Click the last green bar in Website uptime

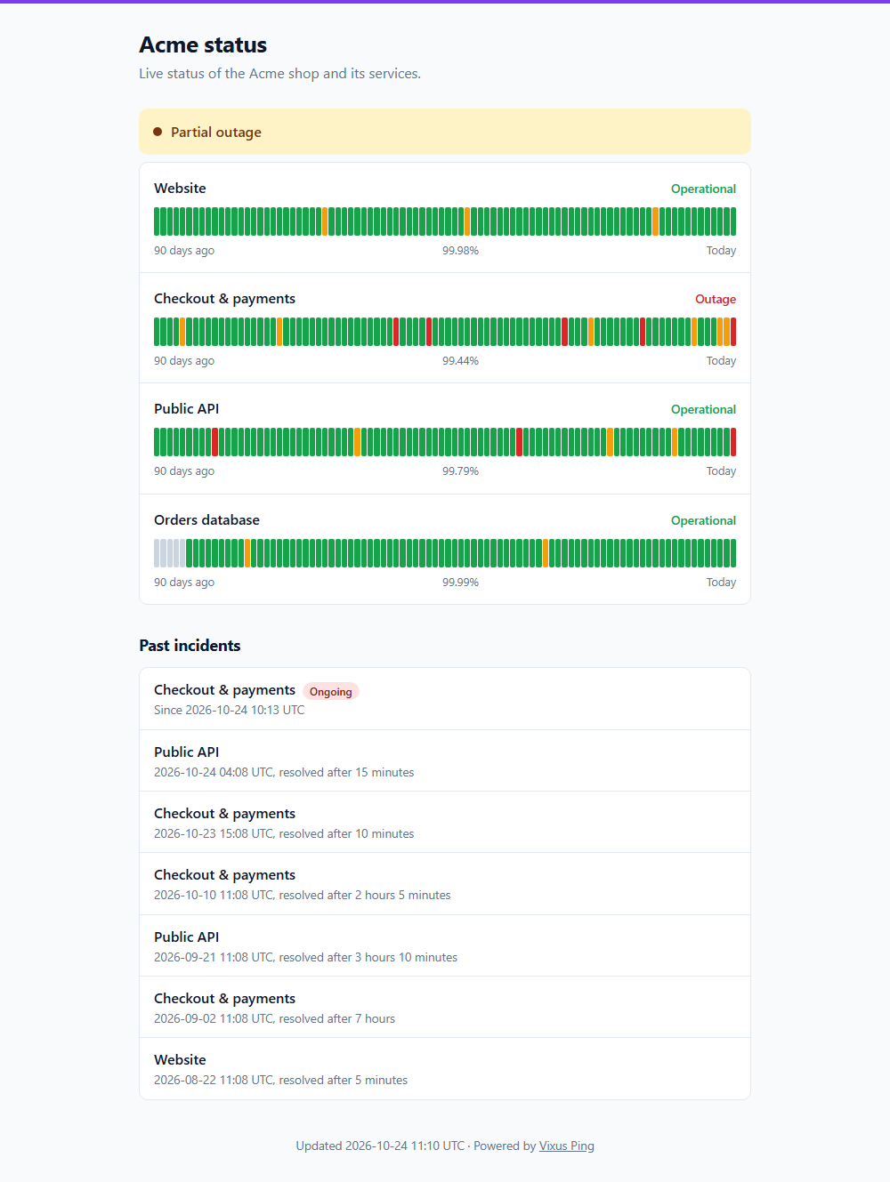tap(733, 221)
